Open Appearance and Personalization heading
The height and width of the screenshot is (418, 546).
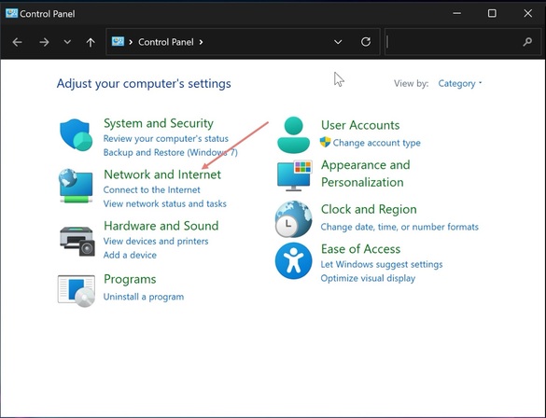pos(365,174)
